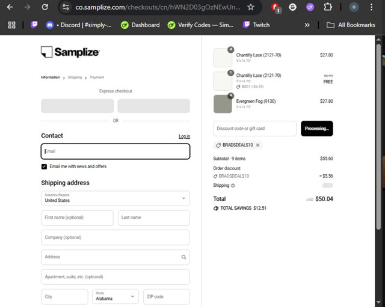Open the All Bookmarks folder
Image resolution: width=385 pixels, height=307 pixels.
pyautogui.click(x=351, y=25)
